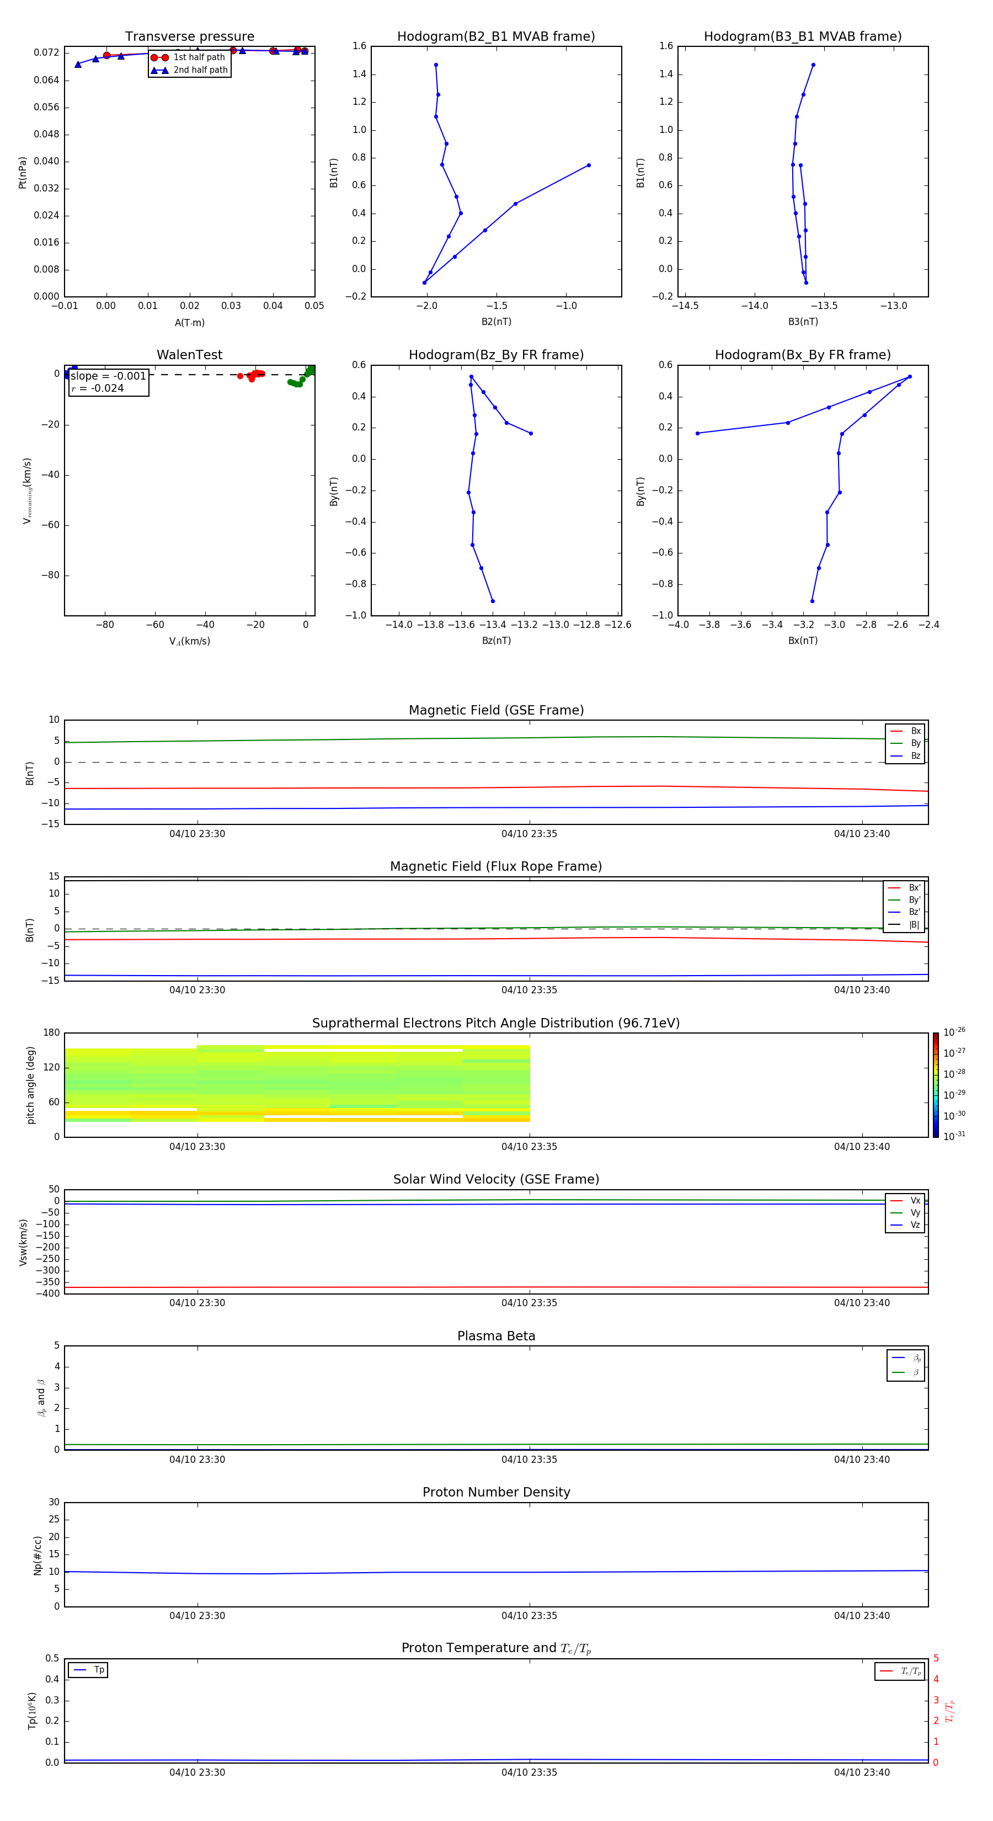
Task: Click the 'Proton Number Density' title
Action: point(496,1493)
